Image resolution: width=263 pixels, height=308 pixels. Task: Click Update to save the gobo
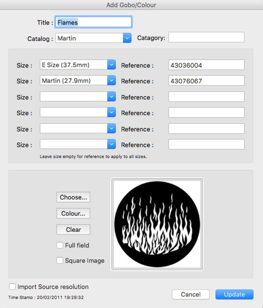tap(234, 294)
